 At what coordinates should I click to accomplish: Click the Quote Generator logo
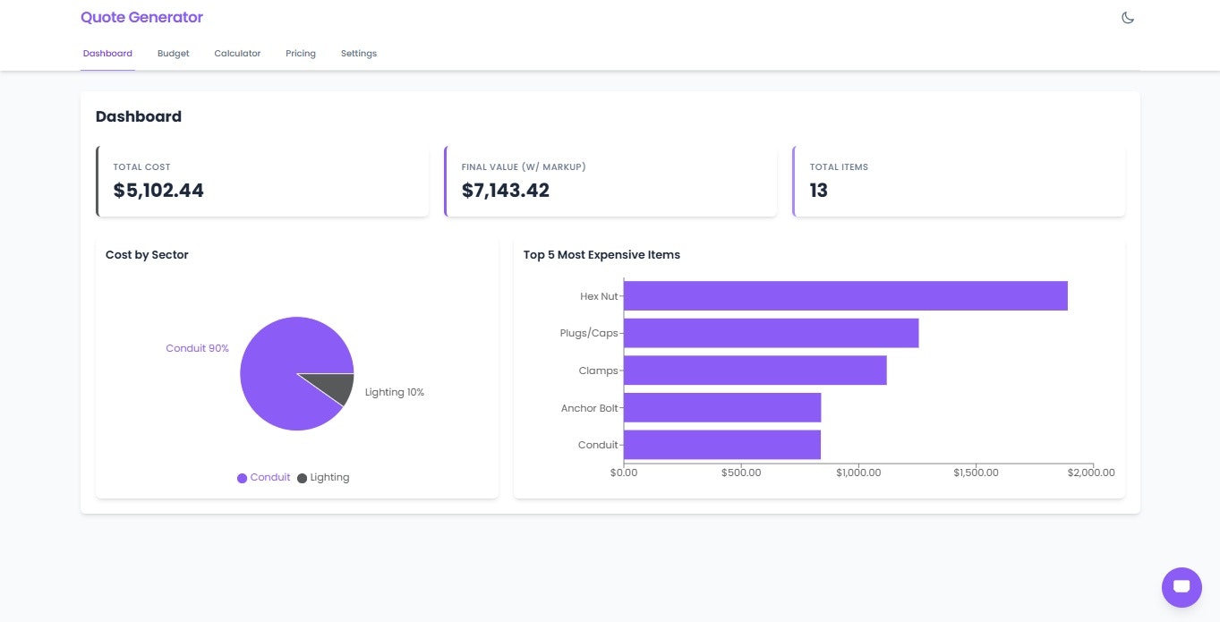click(141, 17)
